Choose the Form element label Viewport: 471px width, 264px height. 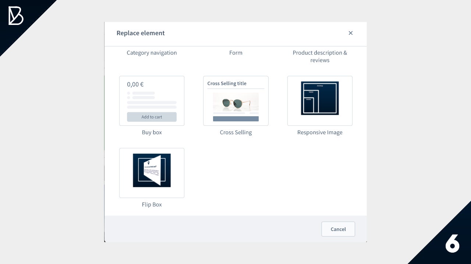coord(235,53)
